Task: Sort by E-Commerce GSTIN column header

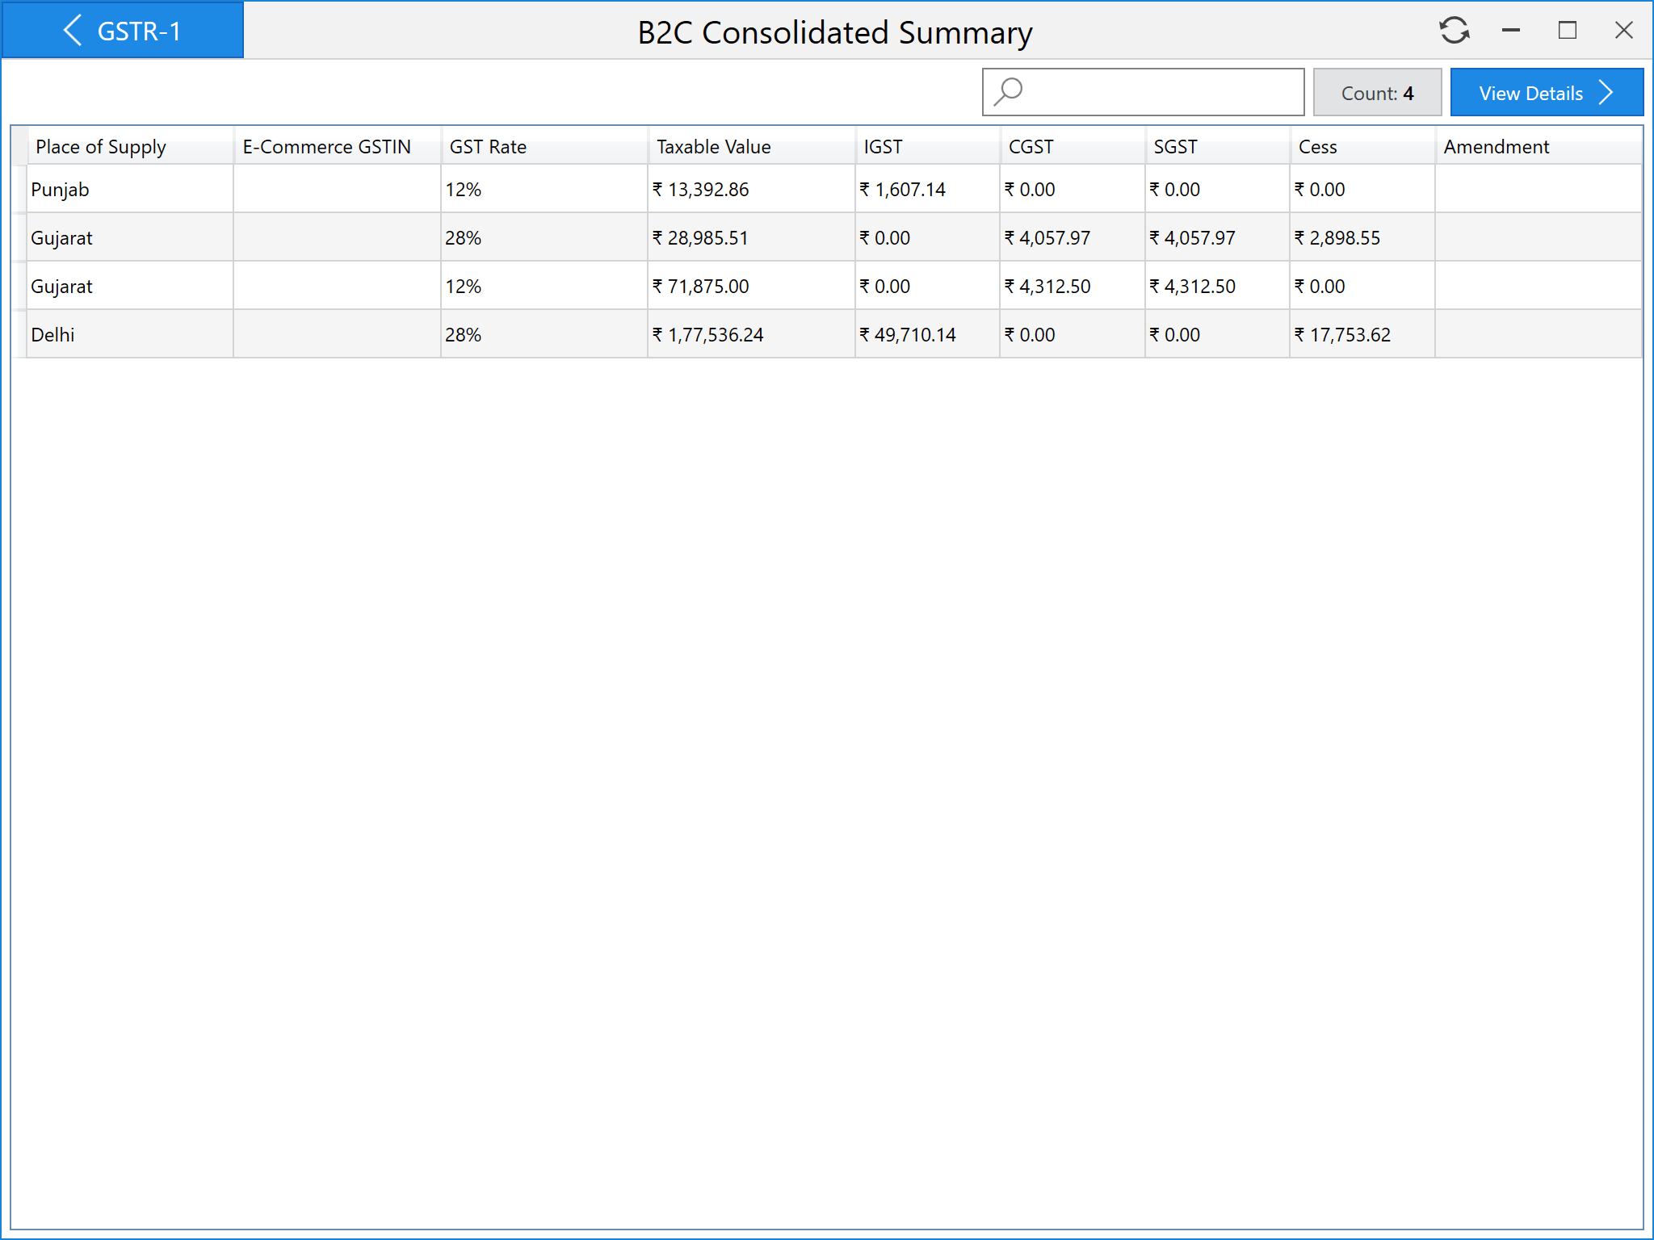Action: click(326, 147)
